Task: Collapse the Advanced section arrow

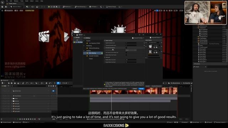Action: click(x=104, y=57)
